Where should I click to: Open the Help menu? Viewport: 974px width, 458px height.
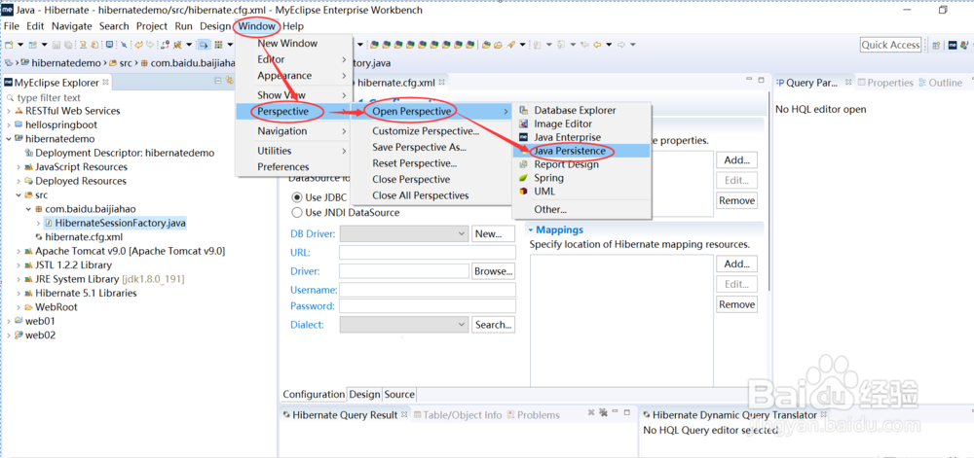[x=293, y=26]
